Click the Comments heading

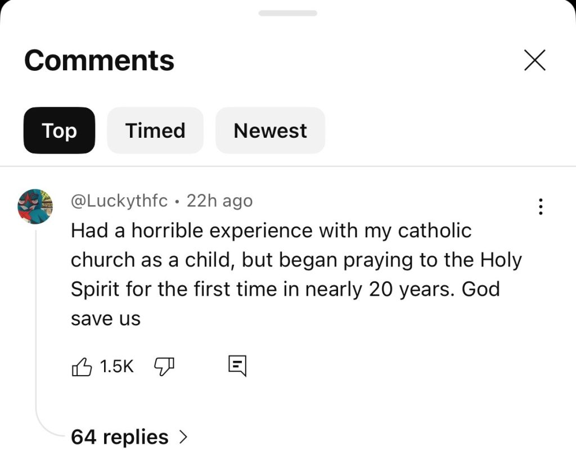pyautogui.click(x=99, y=60)
